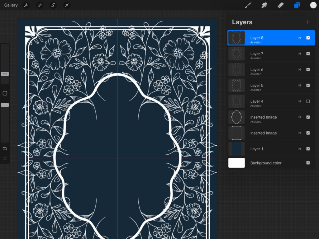Viewport: 319px width, 239px height.
Task: Hide Layer 8 using its checkbox
Action: click(308, 38)
